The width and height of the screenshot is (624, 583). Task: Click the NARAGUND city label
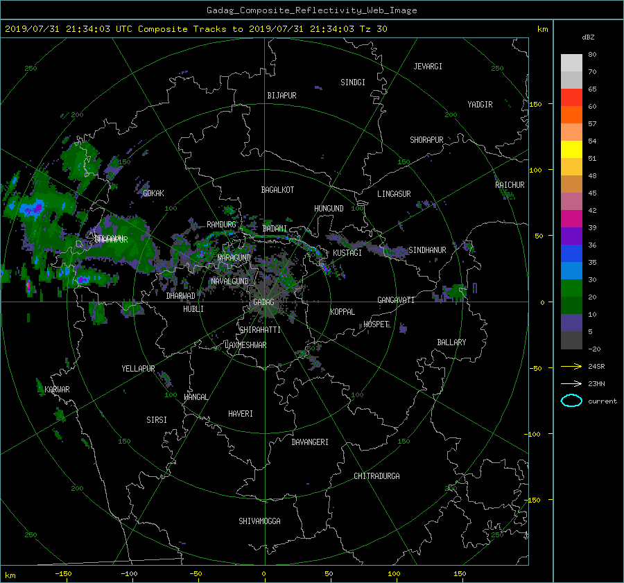[x=234, y=258]
